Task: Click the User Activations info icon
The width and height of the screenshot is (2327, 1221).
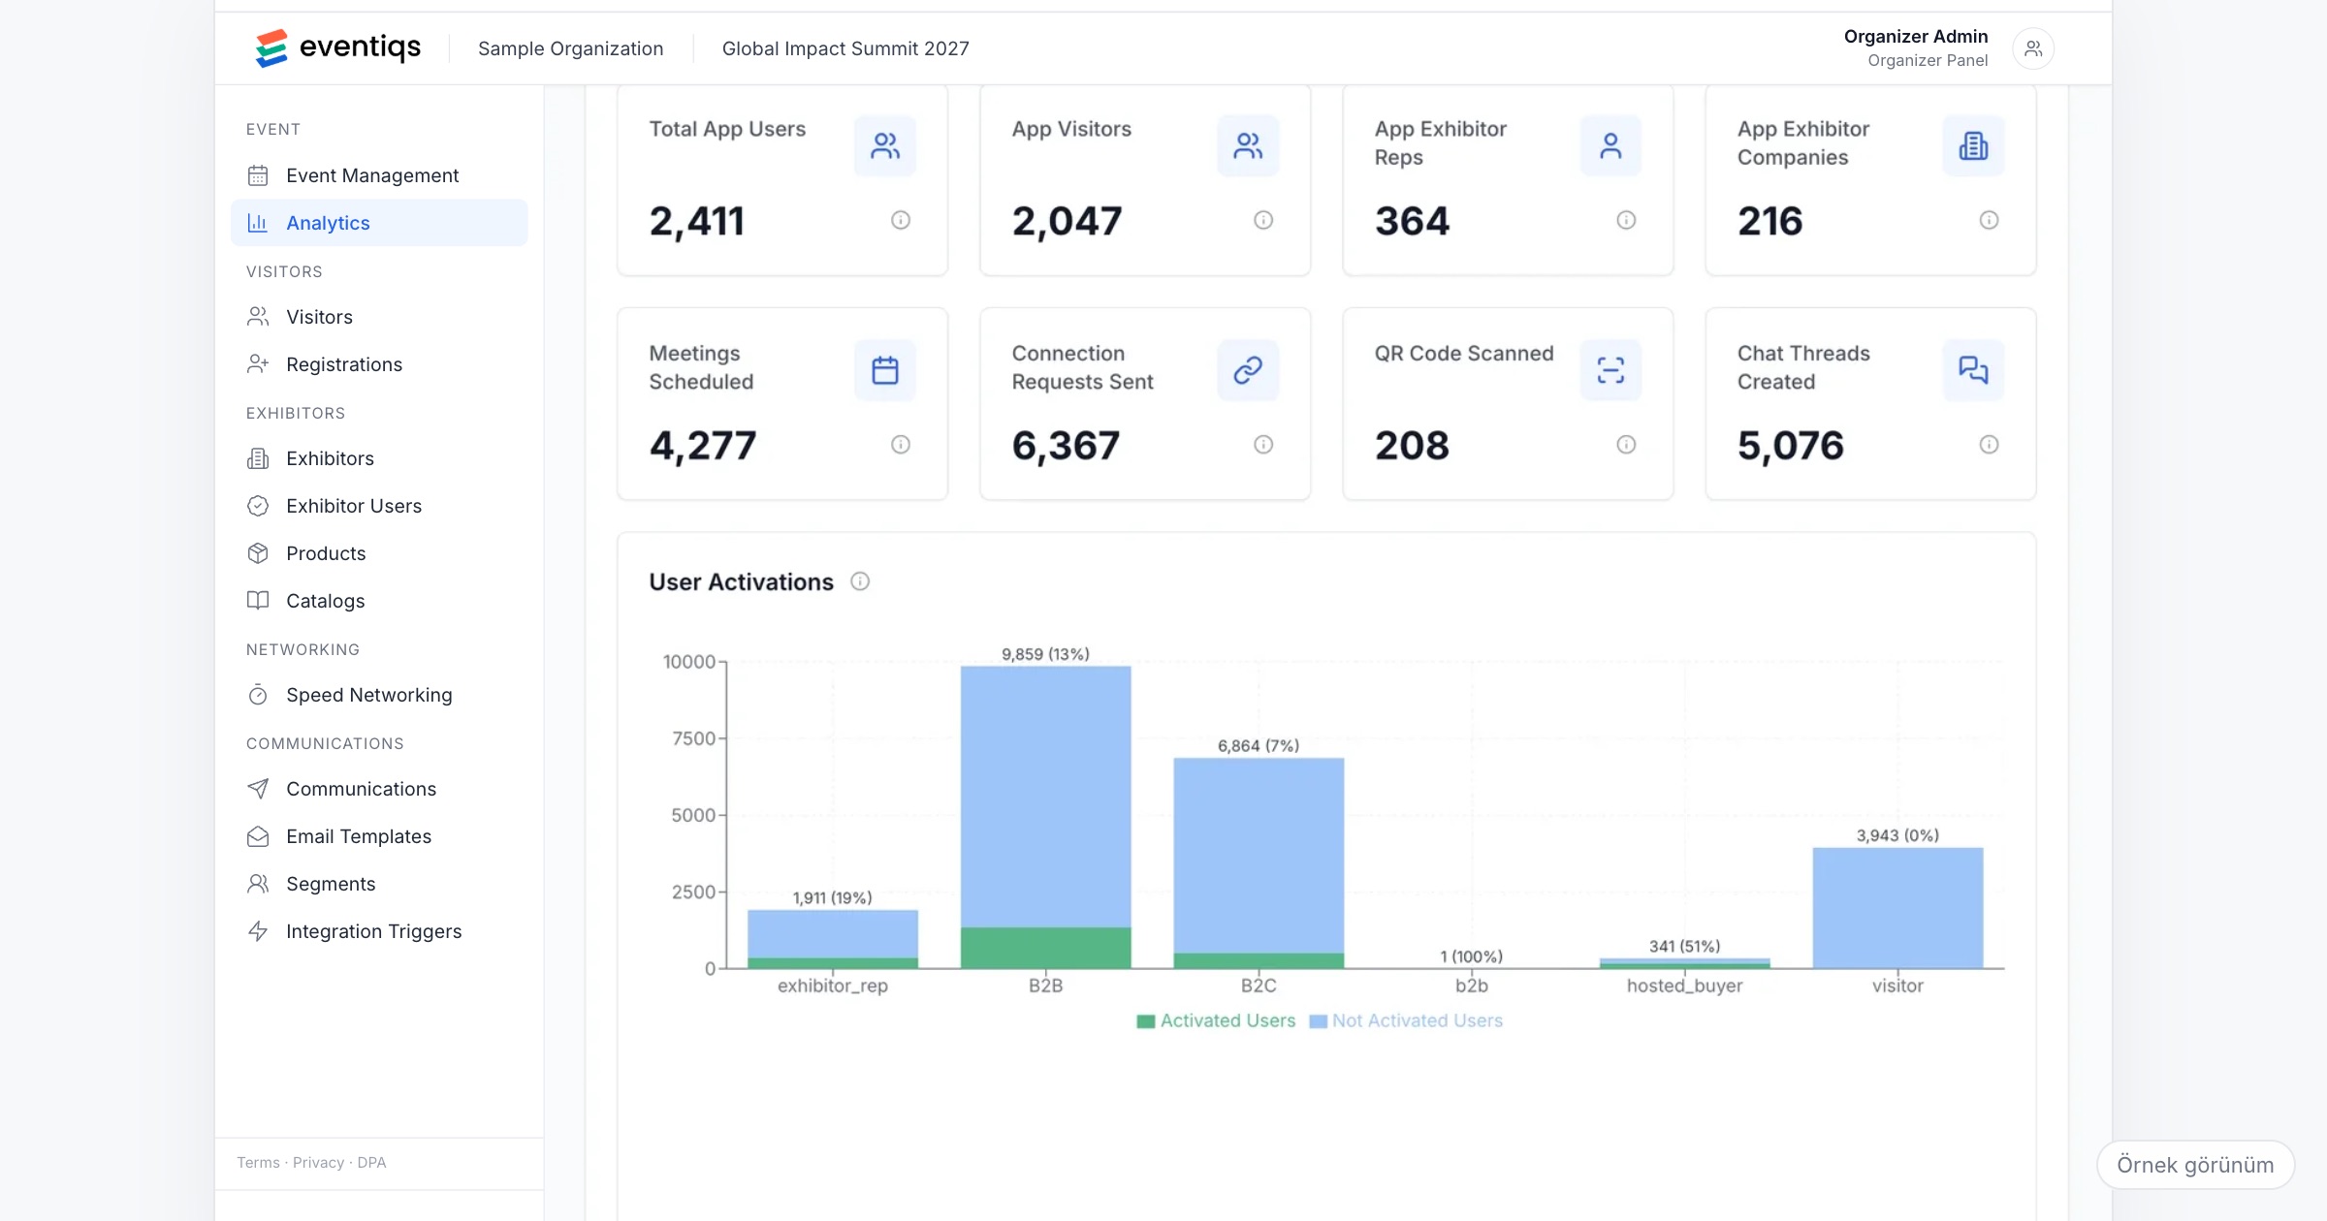Action: point(860,581)
